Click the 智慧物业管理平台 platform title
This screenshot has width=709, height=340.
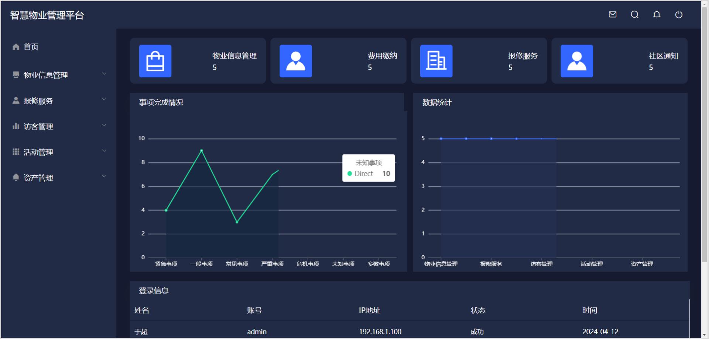tap(47, 15)
